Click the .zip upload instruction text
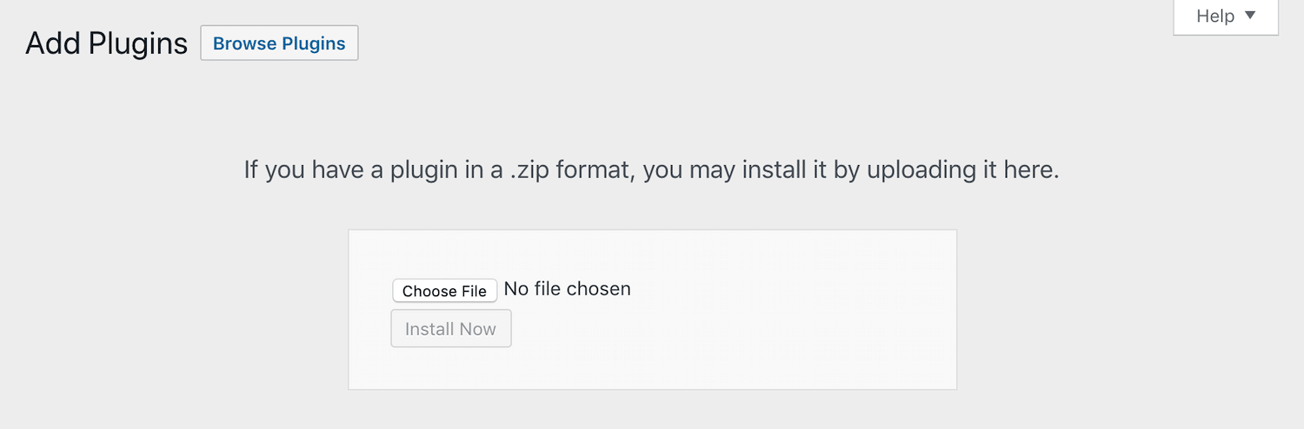This screenshot has width=1304, height=429. click(x=651, y=169)
